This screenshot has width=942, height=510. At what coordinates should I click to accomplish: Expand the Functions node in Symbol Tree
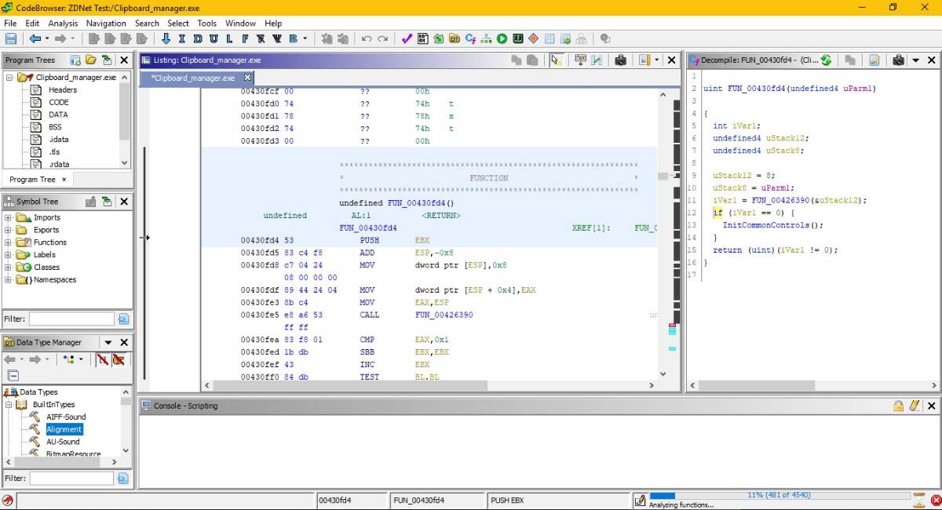[9, 242]
